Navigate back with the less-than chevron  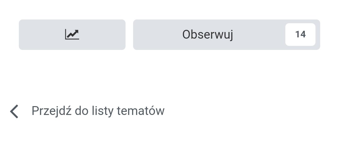(14, 111)
